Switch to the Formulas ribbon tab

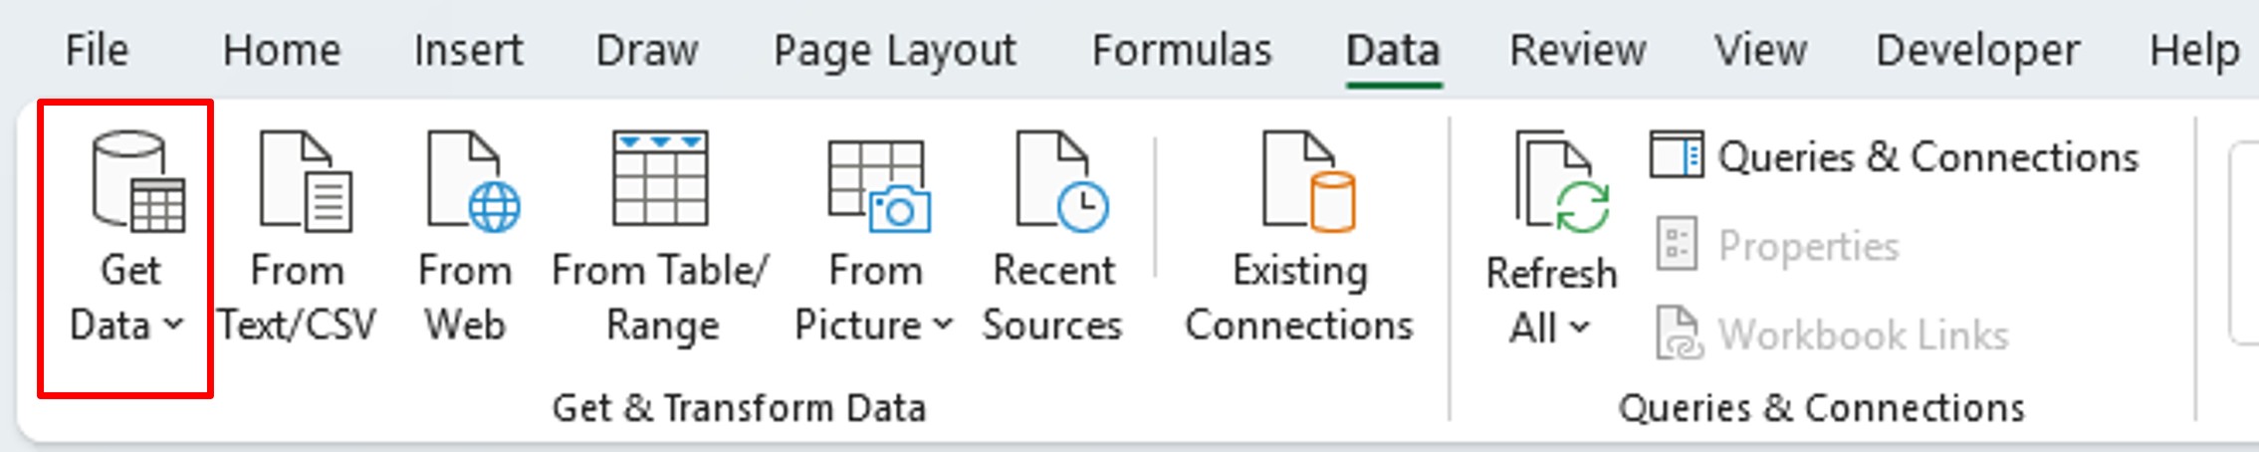(1182, 50)
